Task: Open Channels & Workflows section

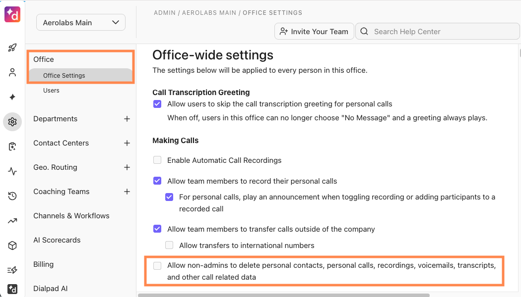Action: click(x=71, y=216)
